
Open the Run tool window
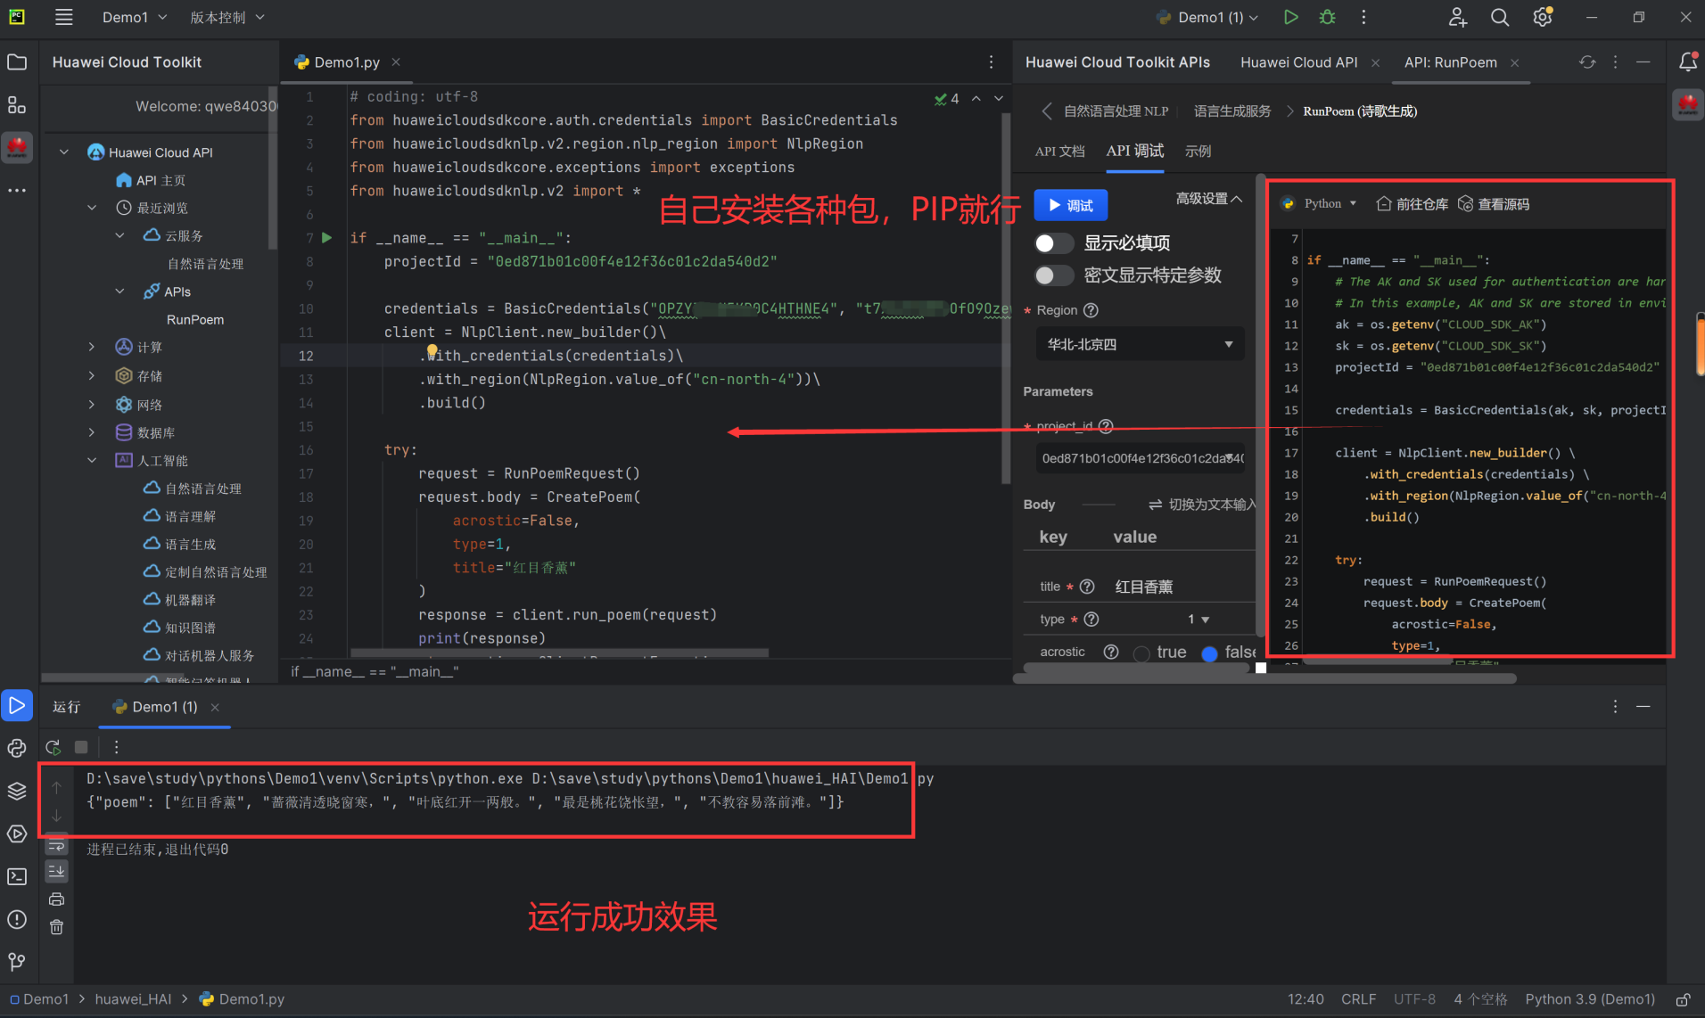point(17,705)
